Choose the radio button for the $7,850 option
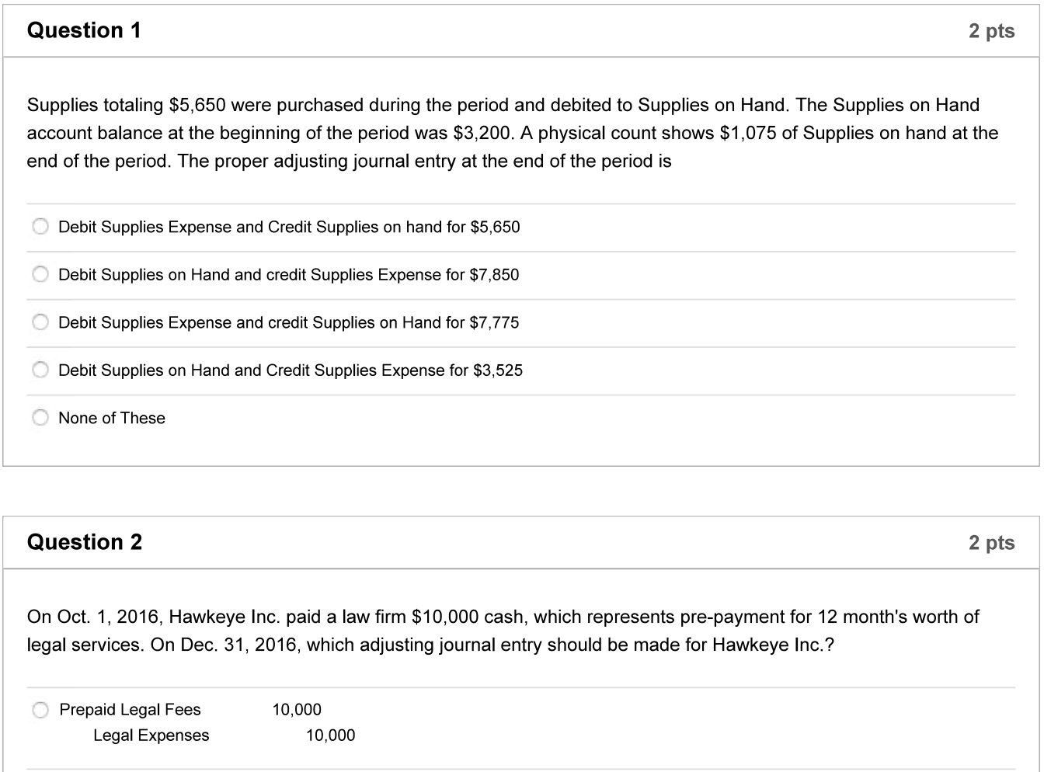The width and height of the screenshot is (1044, 772). 40,274
